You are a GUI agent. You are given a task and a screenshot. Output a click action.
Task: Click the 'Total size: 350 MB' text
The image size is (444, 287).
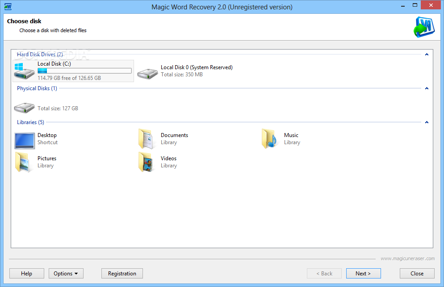point(182,75)
